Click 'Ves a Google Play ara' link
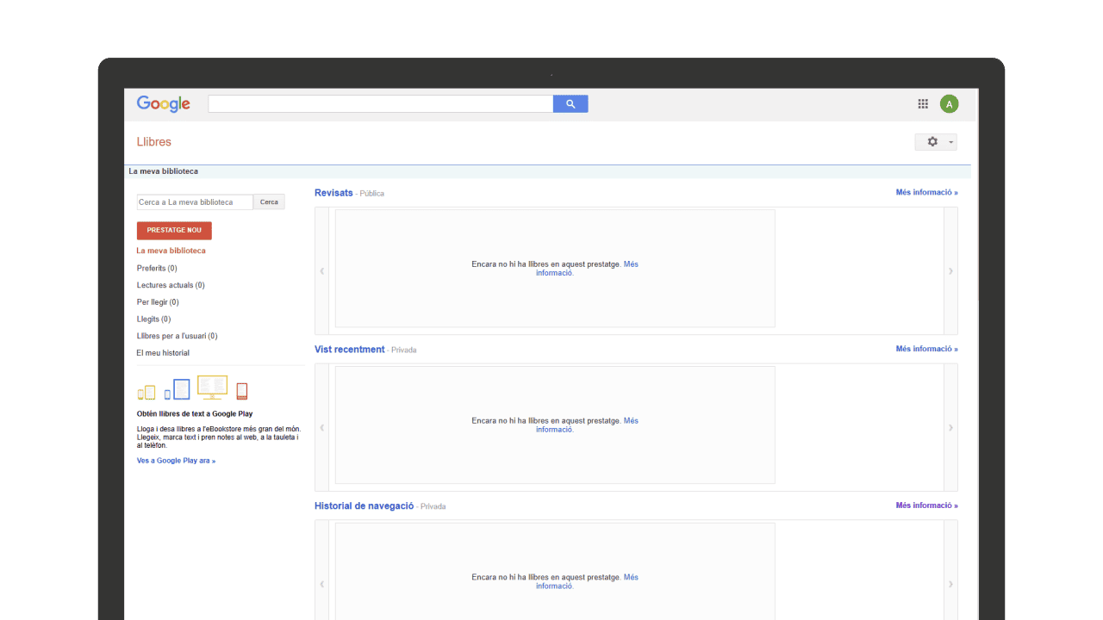This screenshot has height=620, width=1103. [x=176, y=461]
